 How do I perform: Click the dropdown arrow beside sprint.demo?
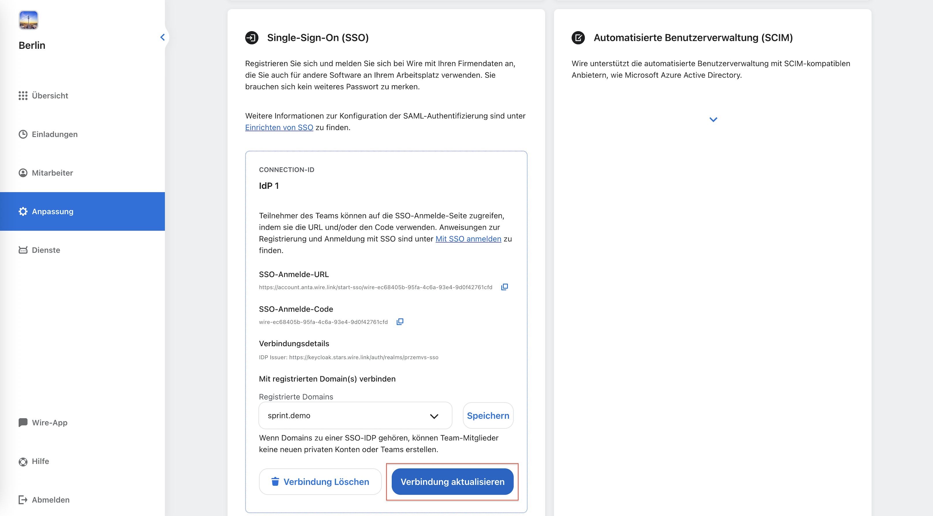coord(434,416)
